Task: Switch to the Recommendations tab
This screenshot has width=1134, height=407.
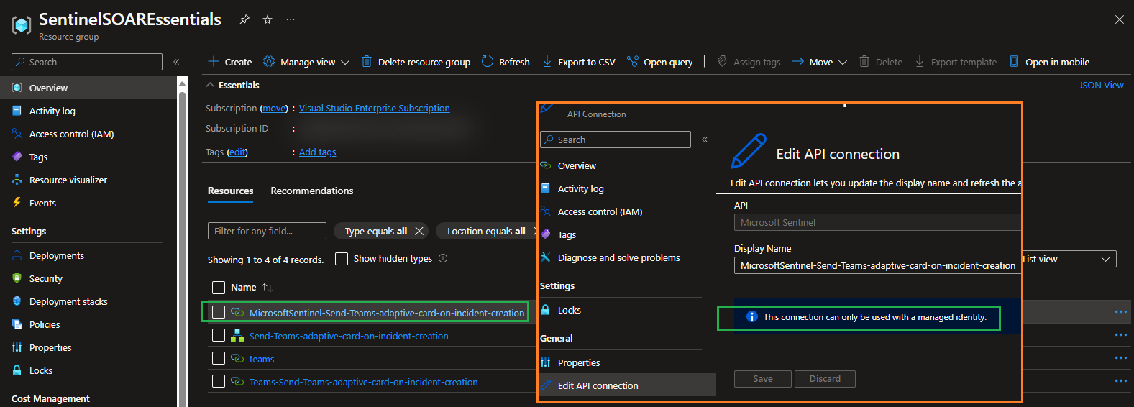Action: [312, 191]
